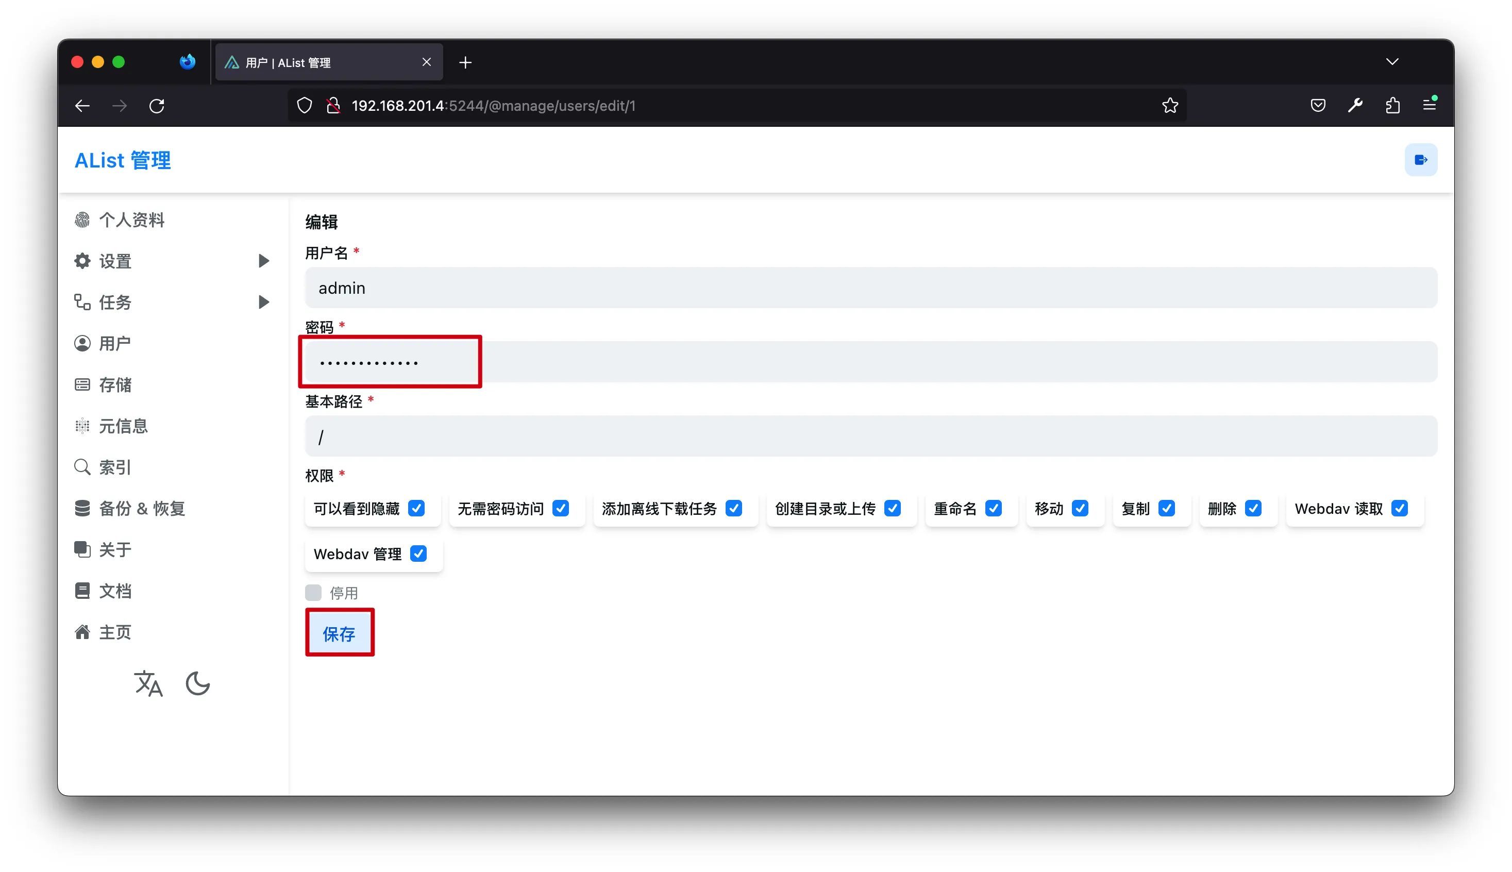Click the 保存 button

pyautogui.click(x=339, y=633)
